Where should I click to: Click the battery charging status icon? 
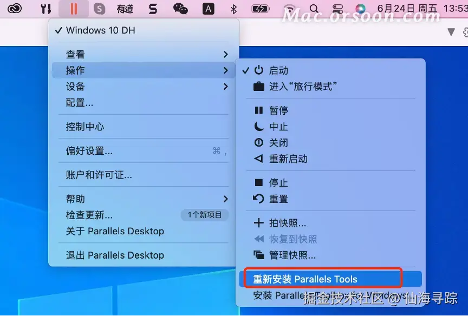click(x=261, y=9)
